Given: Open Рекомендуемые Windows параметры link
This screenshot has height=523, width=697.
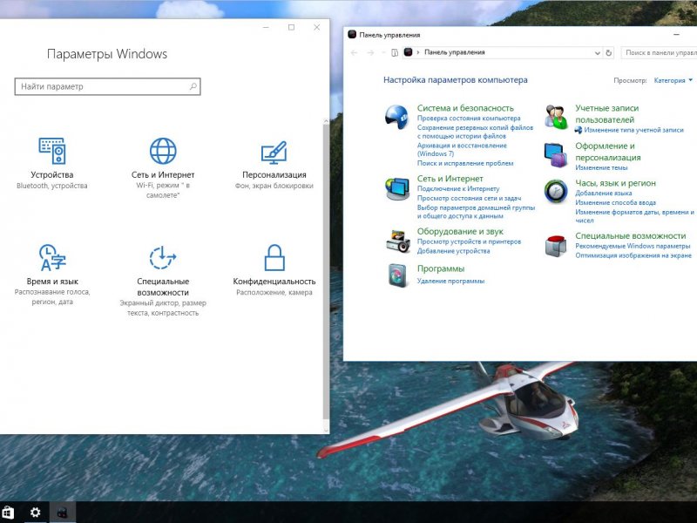Looking at the screenshot, I should [633, 246].
